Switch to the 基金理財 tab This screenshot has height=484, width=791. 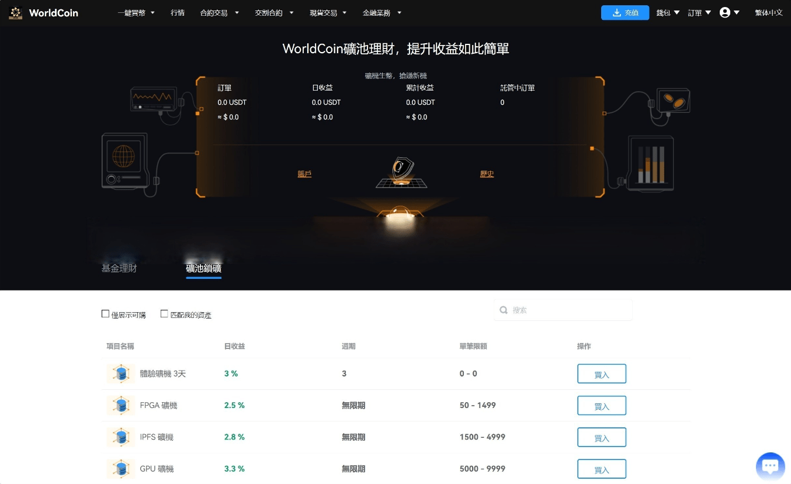tap(119, 269)
